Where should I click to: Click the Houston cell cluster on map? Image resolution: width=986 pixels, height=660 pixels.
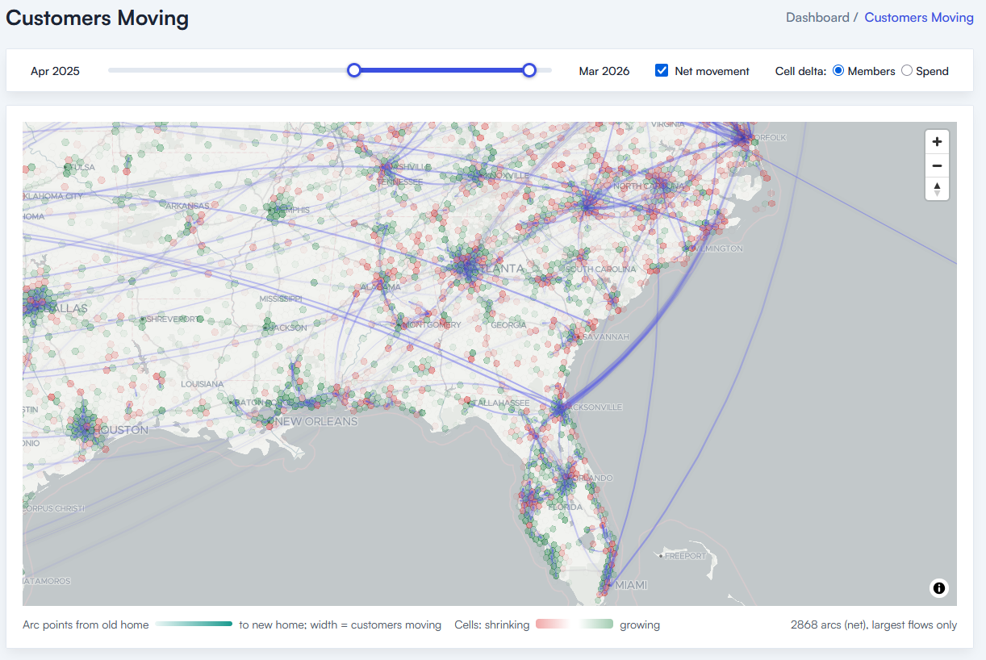84,428
